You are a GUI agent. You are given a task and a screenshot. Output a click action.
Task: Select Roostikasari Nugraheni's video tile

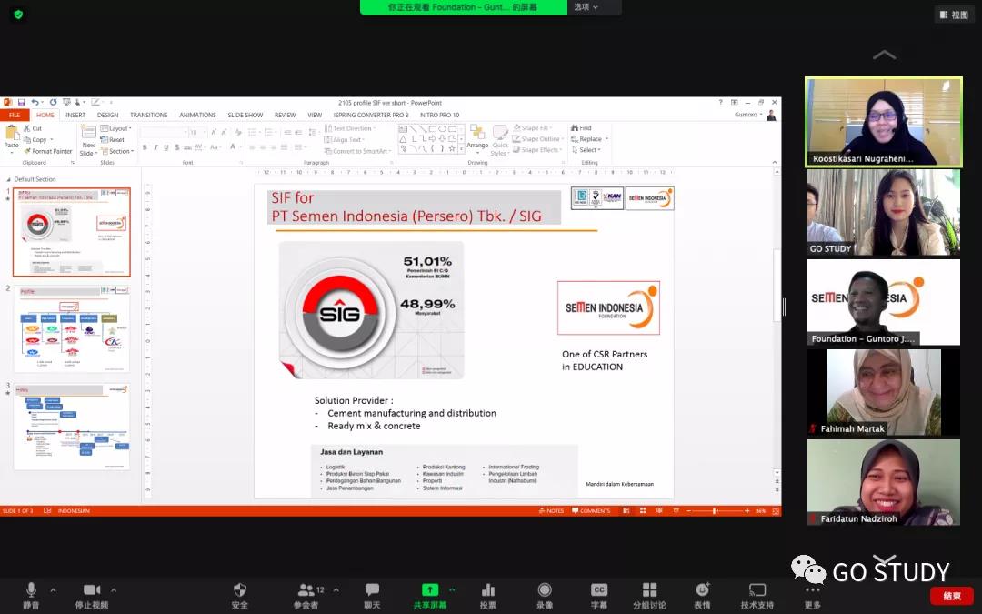coord(884,122)
